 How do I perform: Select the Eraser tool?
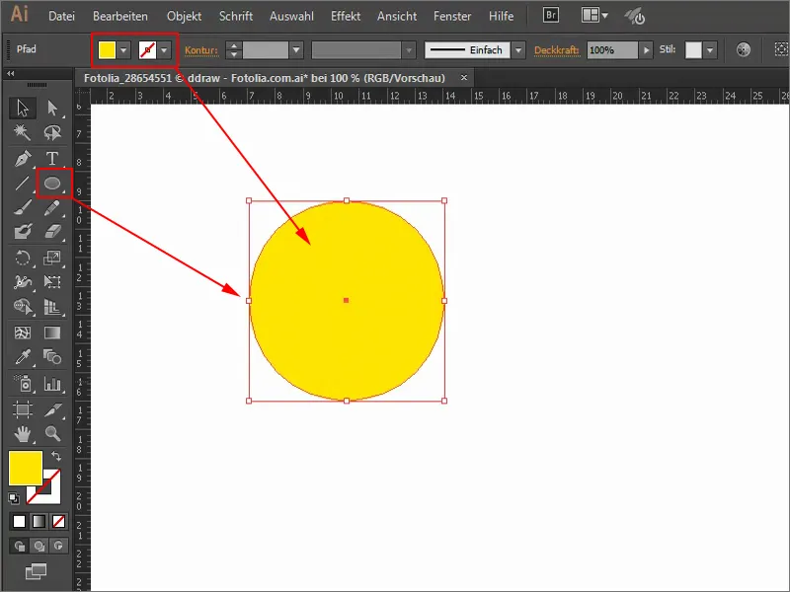[x=52, y=232]
